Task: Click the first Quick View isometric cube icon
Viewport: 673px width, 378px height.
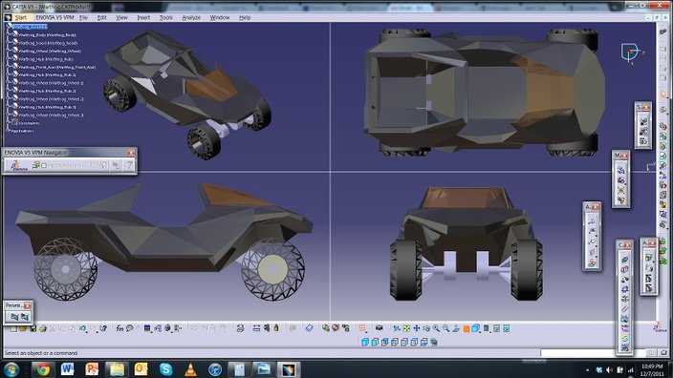Action: point(365,342)
